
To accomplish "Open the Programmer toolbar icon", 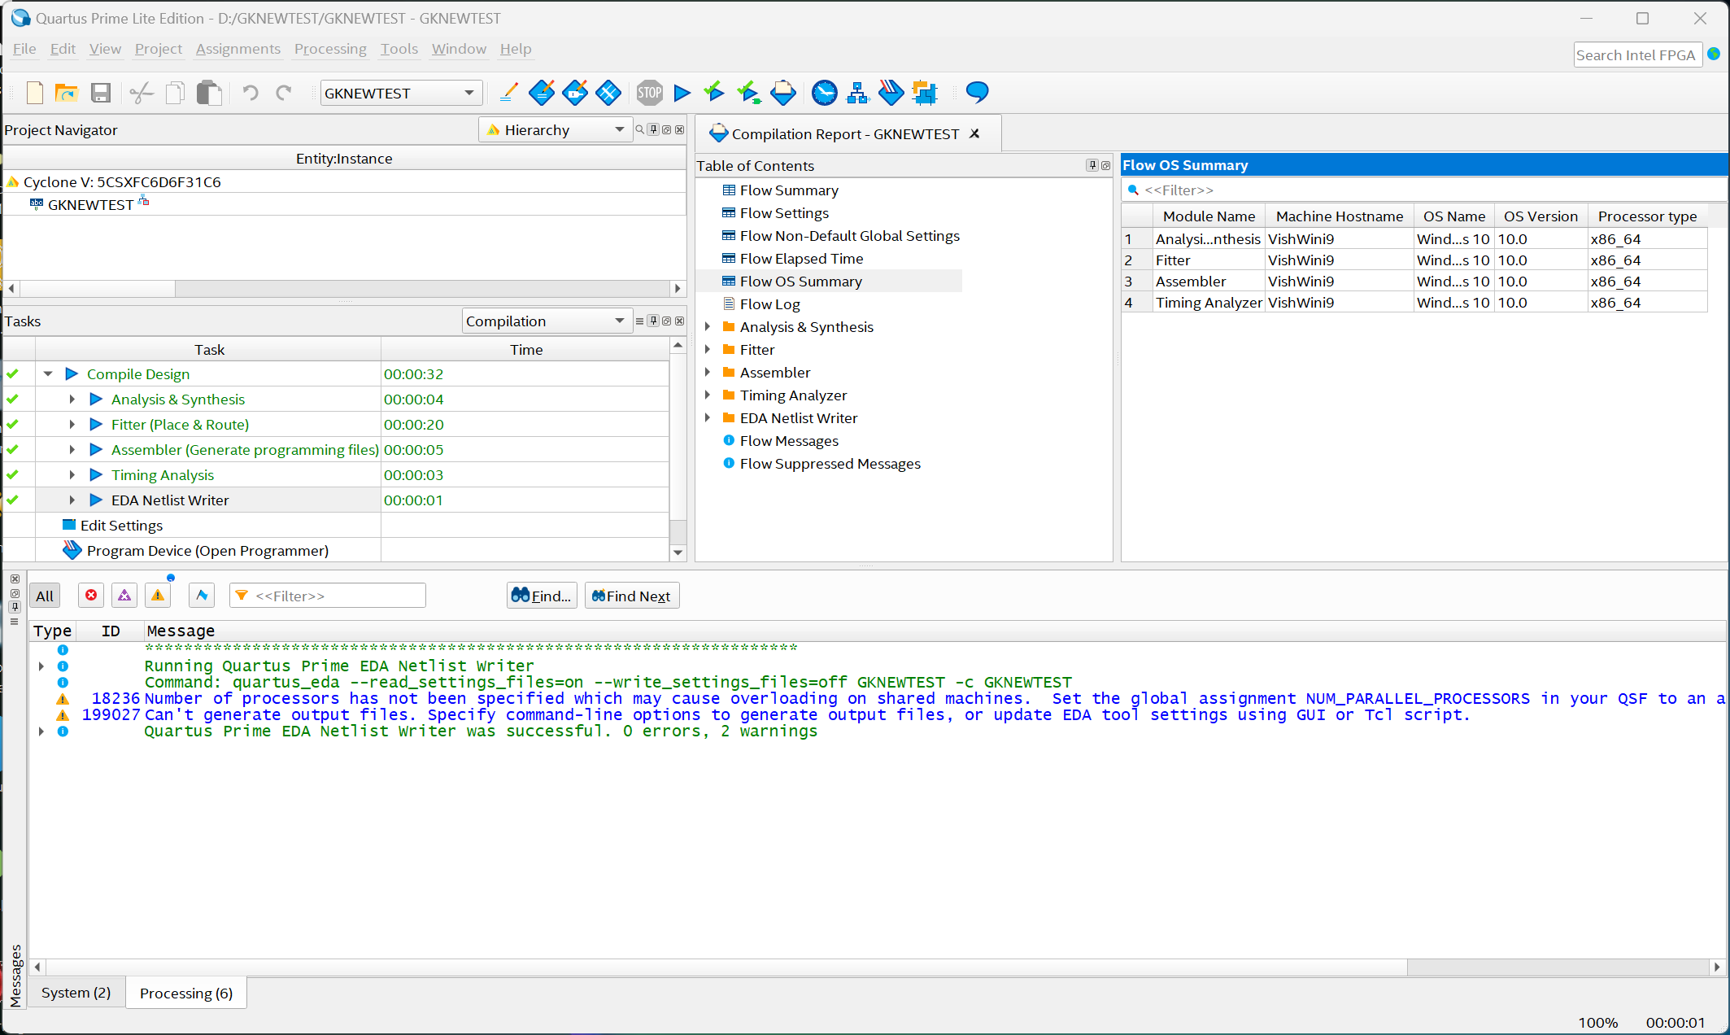I will [x=891, y=93].
